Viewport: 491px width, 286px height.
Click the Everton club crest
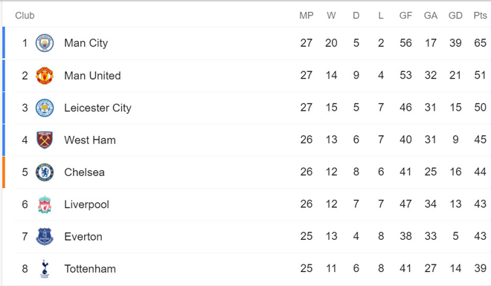(45, 237)
